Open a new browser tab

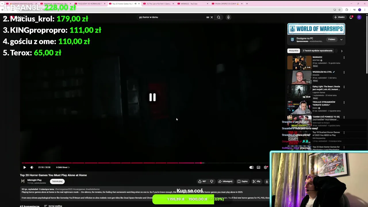[x=247, y=4]
